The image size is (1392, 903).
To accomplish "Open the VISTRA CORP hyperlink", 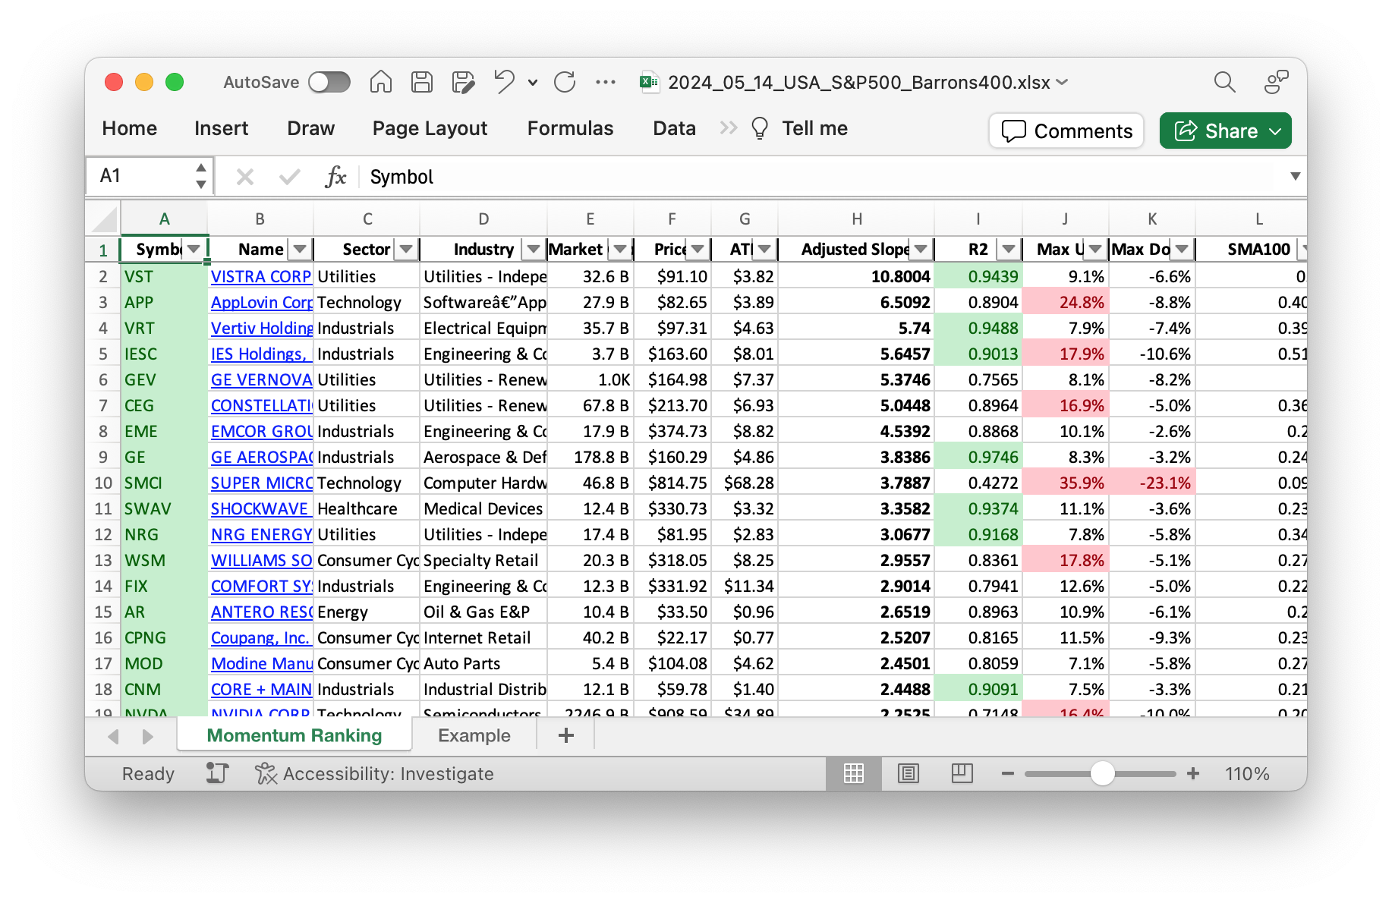I will pyautogui.click(x=260, y=276).
